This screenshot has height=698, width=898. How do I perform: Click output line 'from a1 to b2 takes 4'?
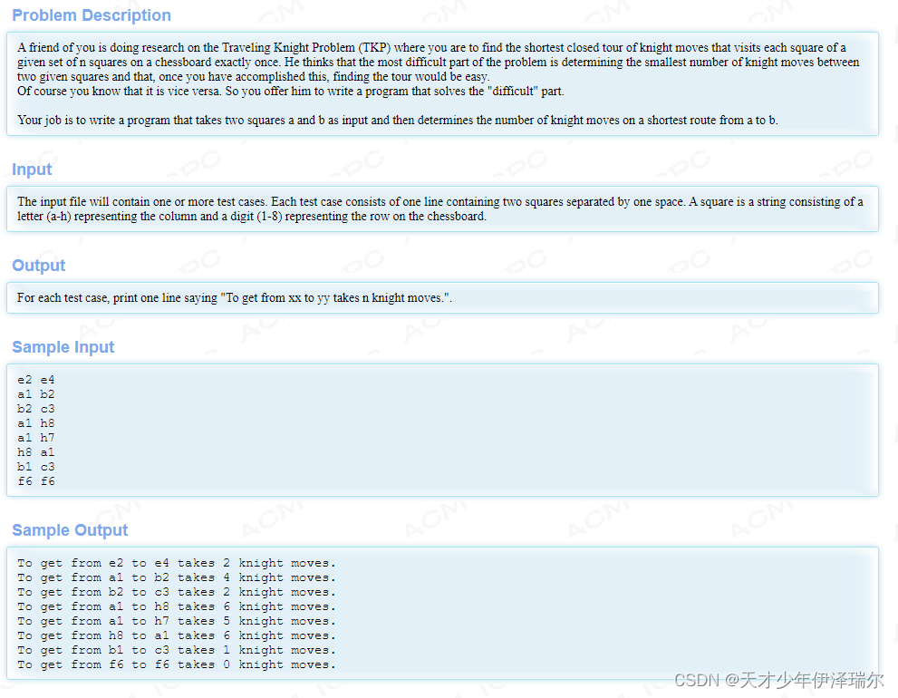[177, 577]
